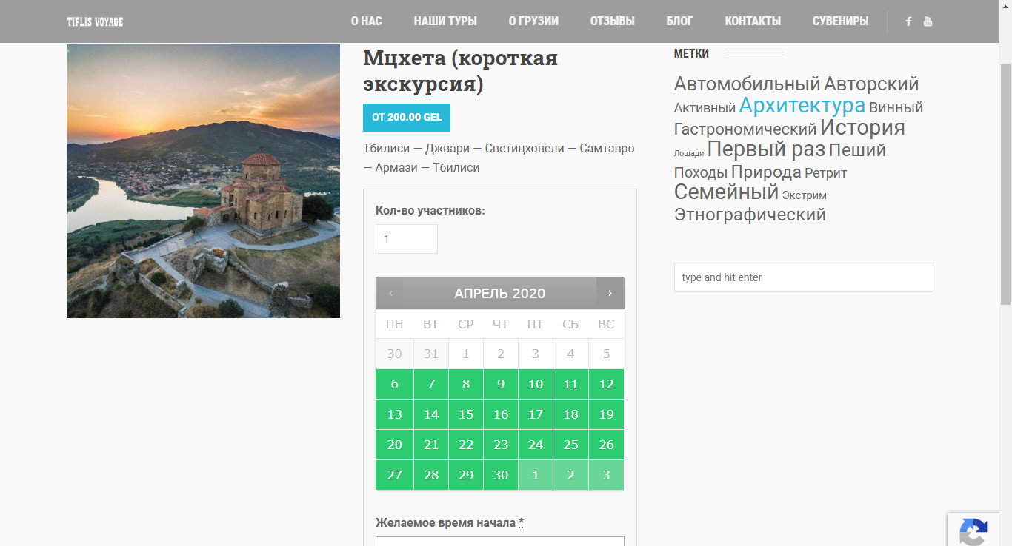Image resolution: width=1012 pixels, height=546 pixels.
Task: Open the Автомобильный tag
Action: pyautogui.click(x=747, y=84)
